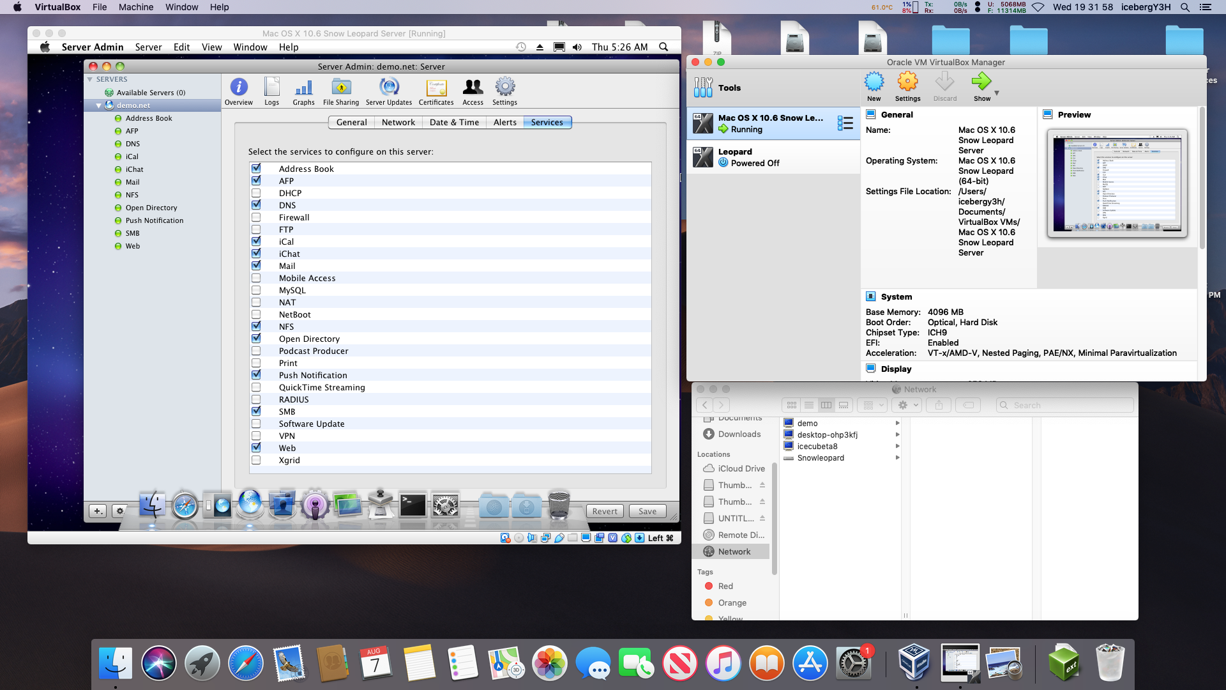Click the green Show arrow in VirtualBox
1226x690 pixels.
tap(981, 86)
